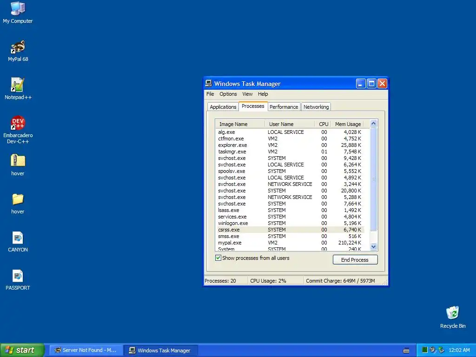Viewport: 476px width, 357px height.
Task: Click the on-screen keyboard language bar icon
Action: pyautogui.click(x=406, y=350)
